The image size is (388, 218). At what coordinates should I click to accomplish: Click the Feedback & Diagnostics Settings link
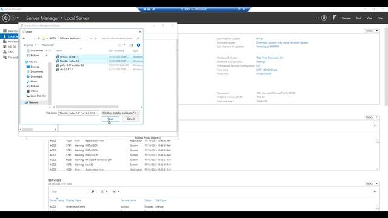coord(261,62)
